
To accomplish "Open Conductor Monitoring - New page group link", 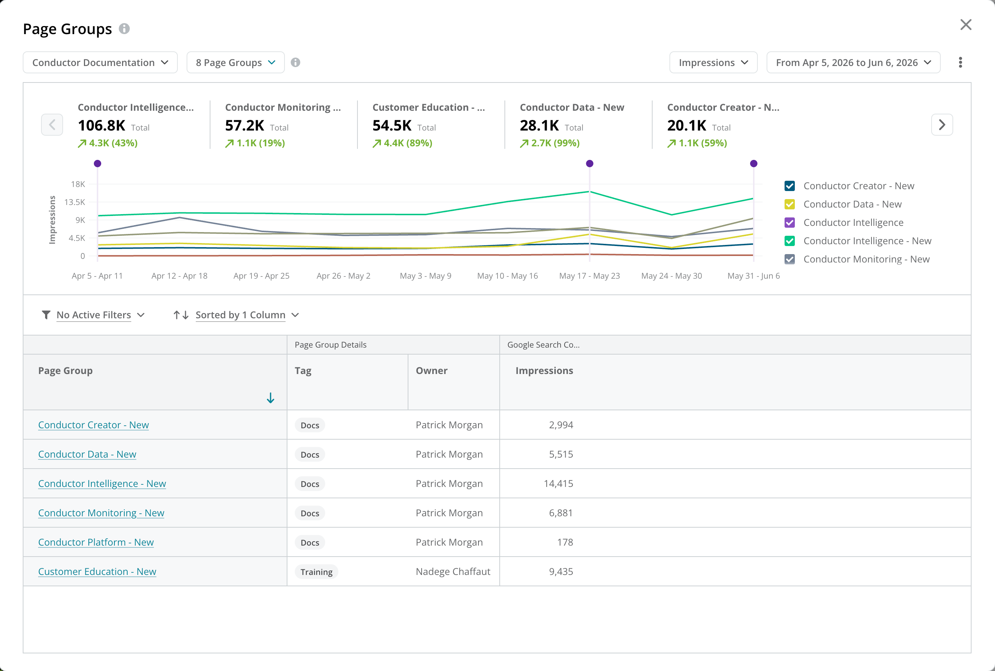I will pyautogui.click(x=101, y=513).
